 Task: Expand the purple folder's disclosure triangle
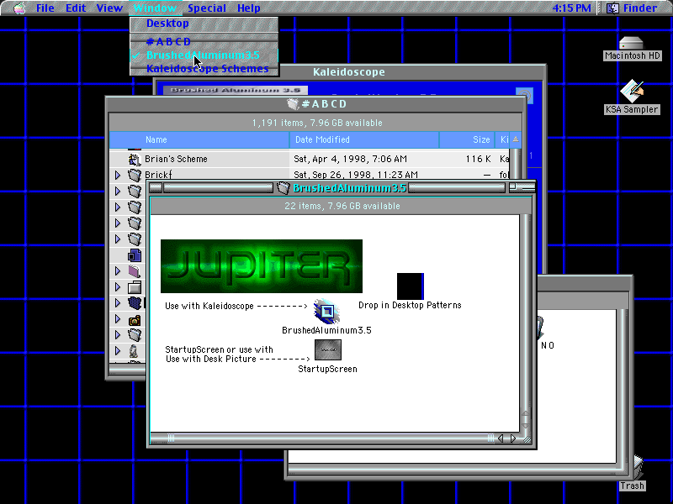(118, 270)
